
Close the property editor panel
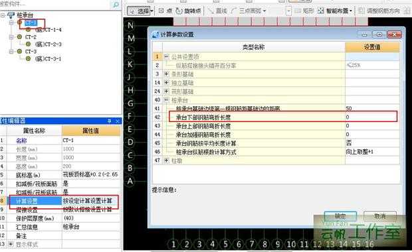click(x=118, y=121)
